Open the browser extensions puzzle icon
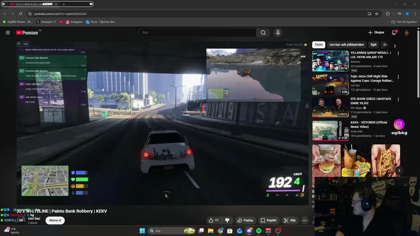 click(x=388, y=14)
